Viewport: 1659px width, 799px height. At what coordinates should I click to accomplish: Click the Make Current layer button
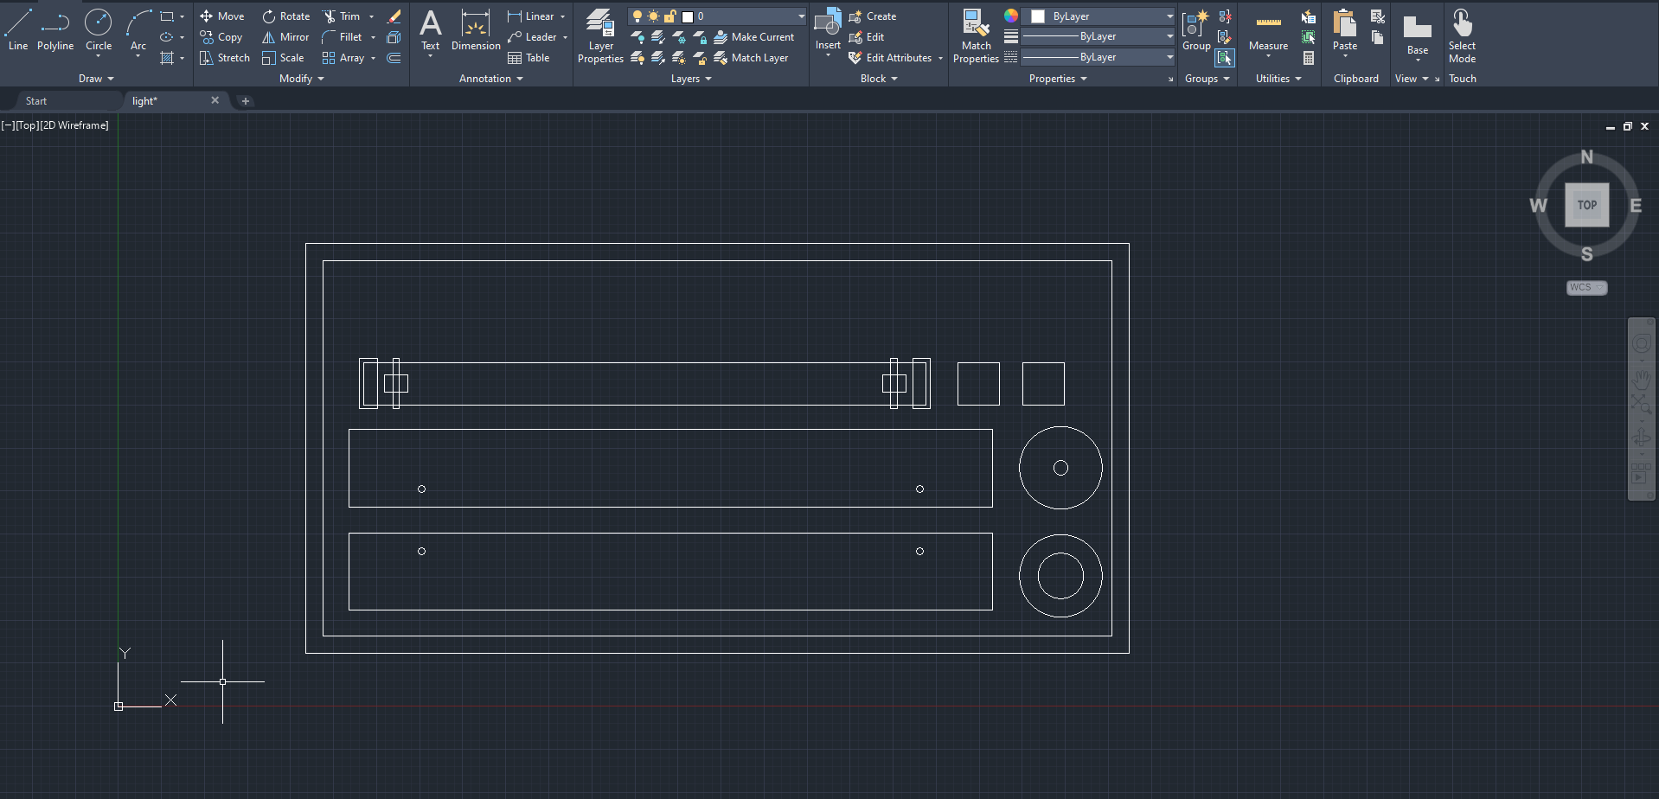[x=754, y=36]
